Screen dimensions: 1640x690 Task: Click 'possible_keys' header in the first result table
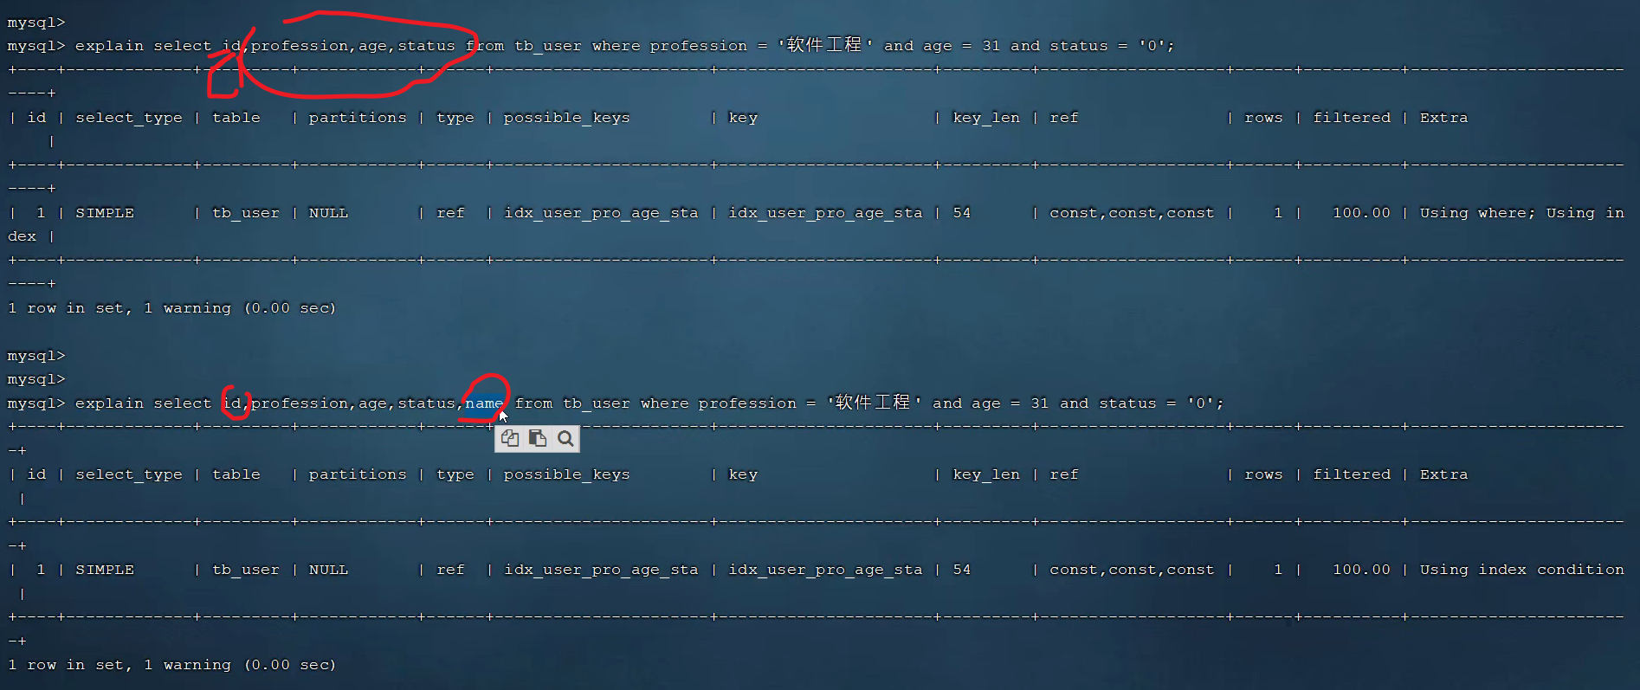tap(566, 118)
